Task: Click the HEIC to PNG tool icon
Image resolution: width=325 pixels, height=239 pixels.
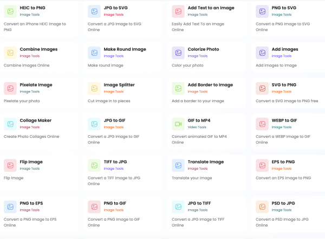Action: point(10,11)
